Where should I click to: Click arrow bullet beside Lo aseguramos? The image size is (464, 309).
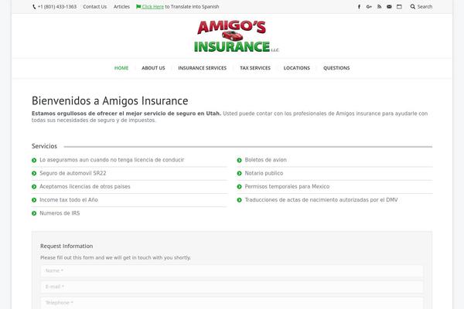point(34,160)
